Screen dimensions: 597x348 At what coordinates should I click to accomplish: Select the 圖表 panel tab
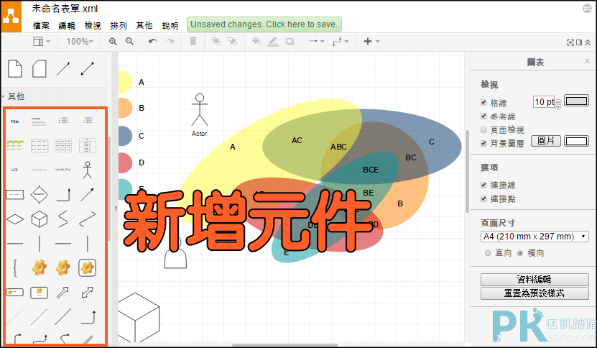point(535,62)
